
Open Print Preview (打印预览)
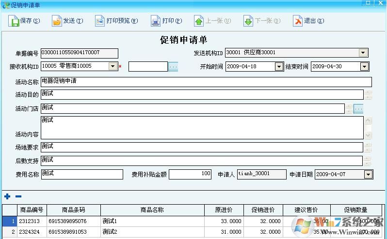tap(100, 21)
